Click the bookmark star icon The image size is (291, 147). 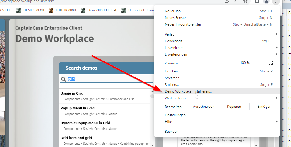pyautogui.click(x=245, y=1)
